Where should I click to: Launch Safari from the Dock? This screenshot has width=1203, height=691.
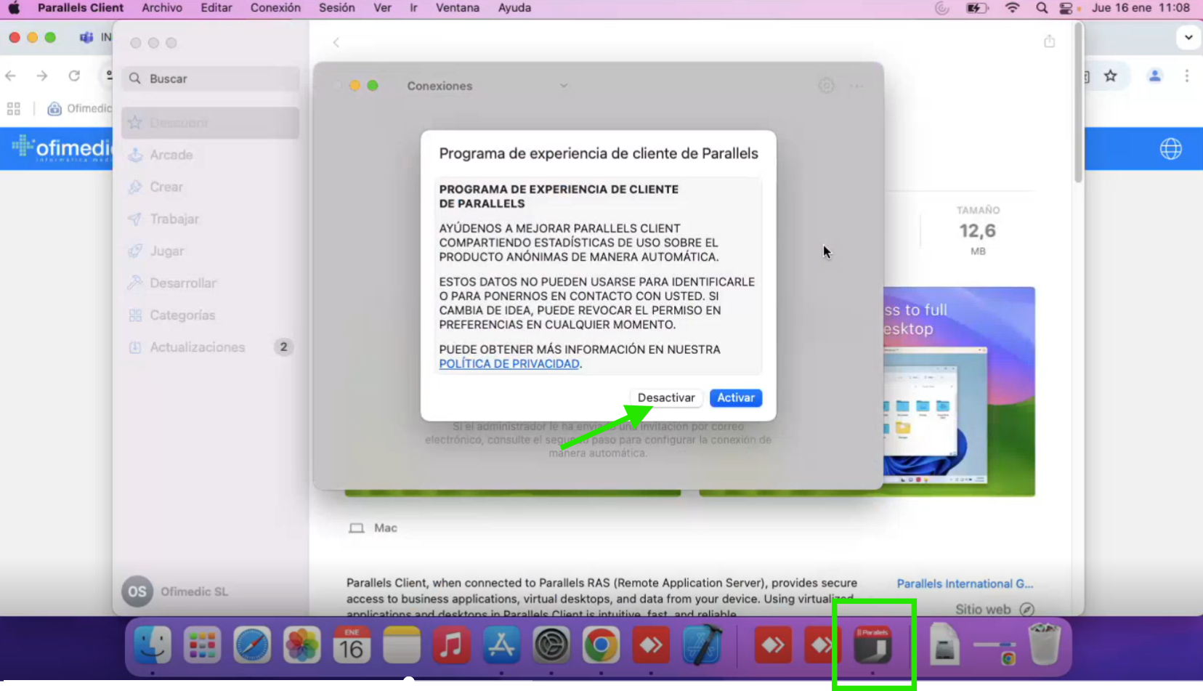251,645
